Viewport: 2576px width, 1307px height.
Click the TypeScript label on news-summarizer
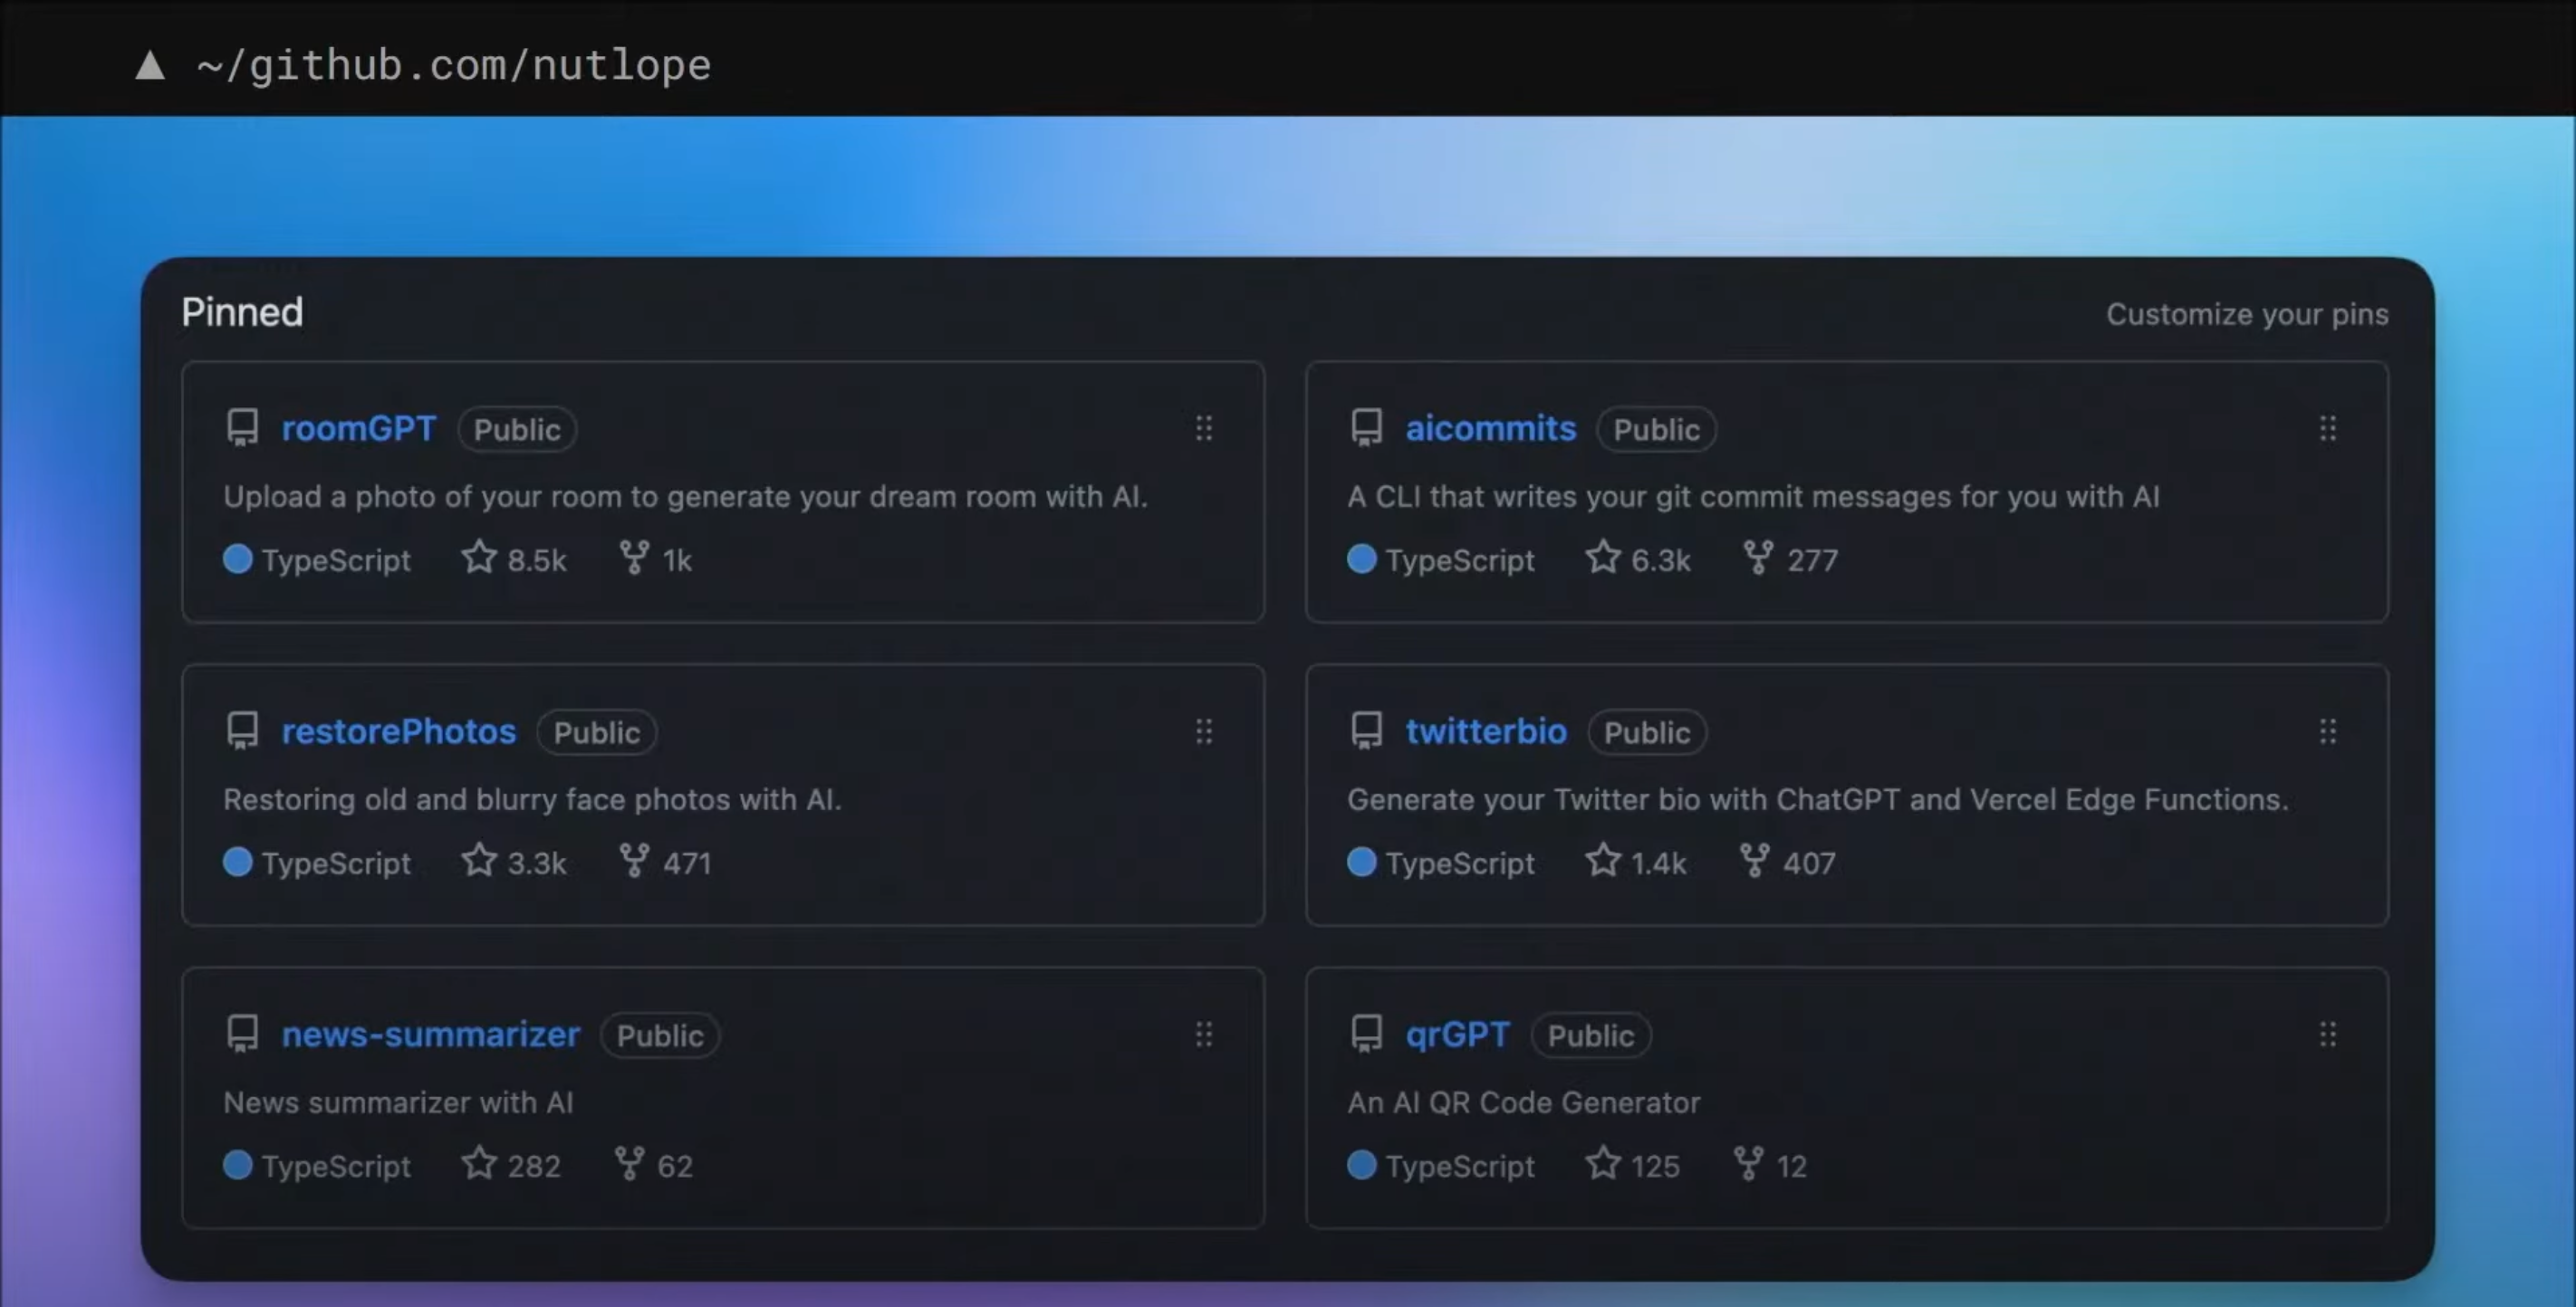pos(336,1166)
